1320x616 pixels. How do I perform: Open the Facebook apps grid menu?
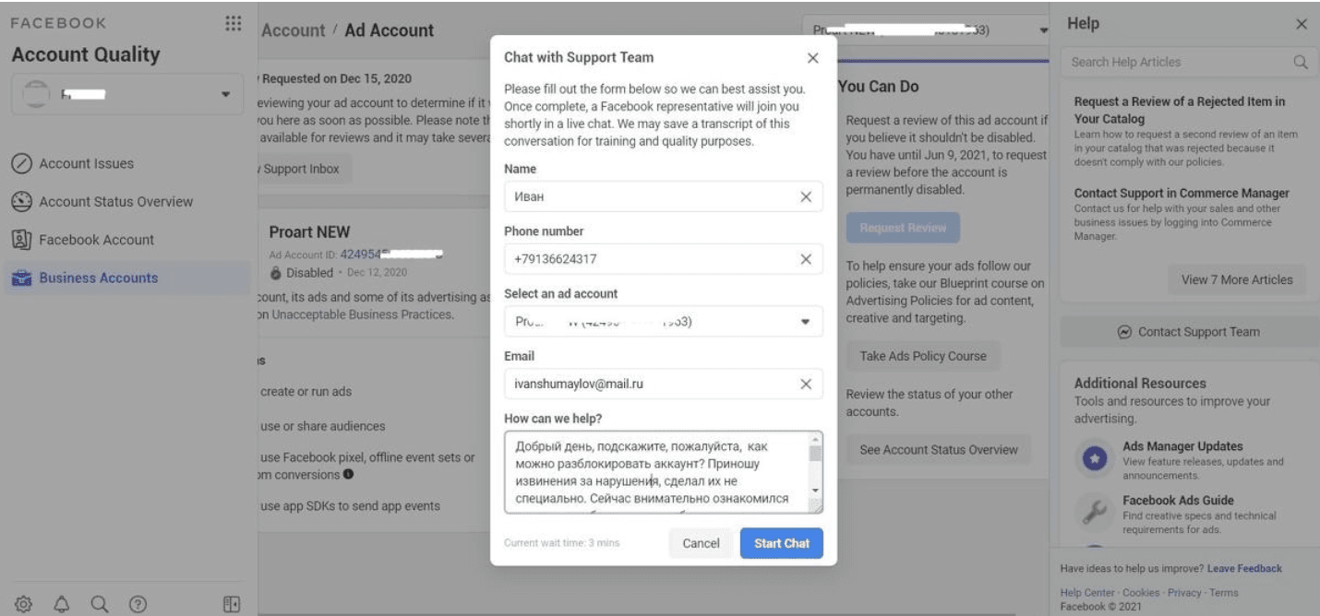click(x=233, y=24)
